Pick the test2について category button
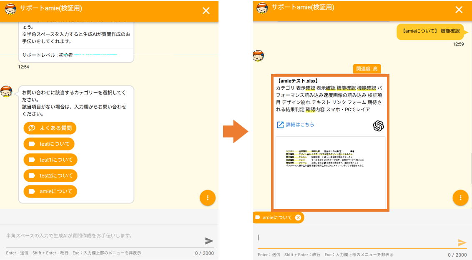Viewport: 472px width, 260px height. (50, 176)
